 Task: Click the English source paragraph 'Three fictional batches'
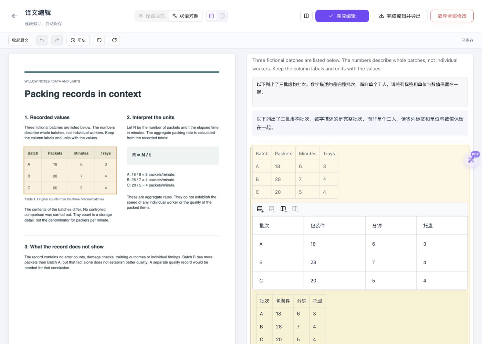pos(355,64)
